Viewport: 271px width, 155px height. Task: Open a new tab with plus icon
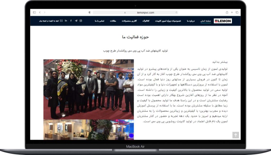[x=232, y=12]
